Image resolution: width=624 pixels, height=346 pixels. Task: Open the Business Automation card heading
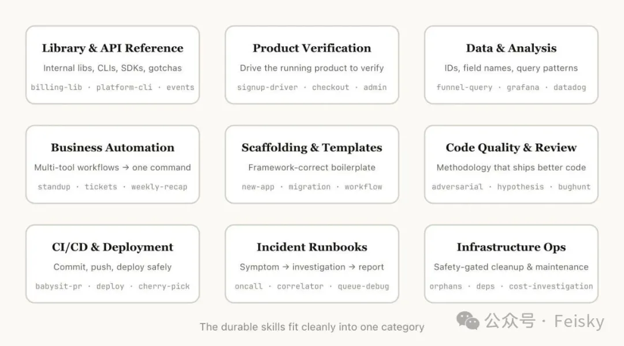(x=113, y=148)
